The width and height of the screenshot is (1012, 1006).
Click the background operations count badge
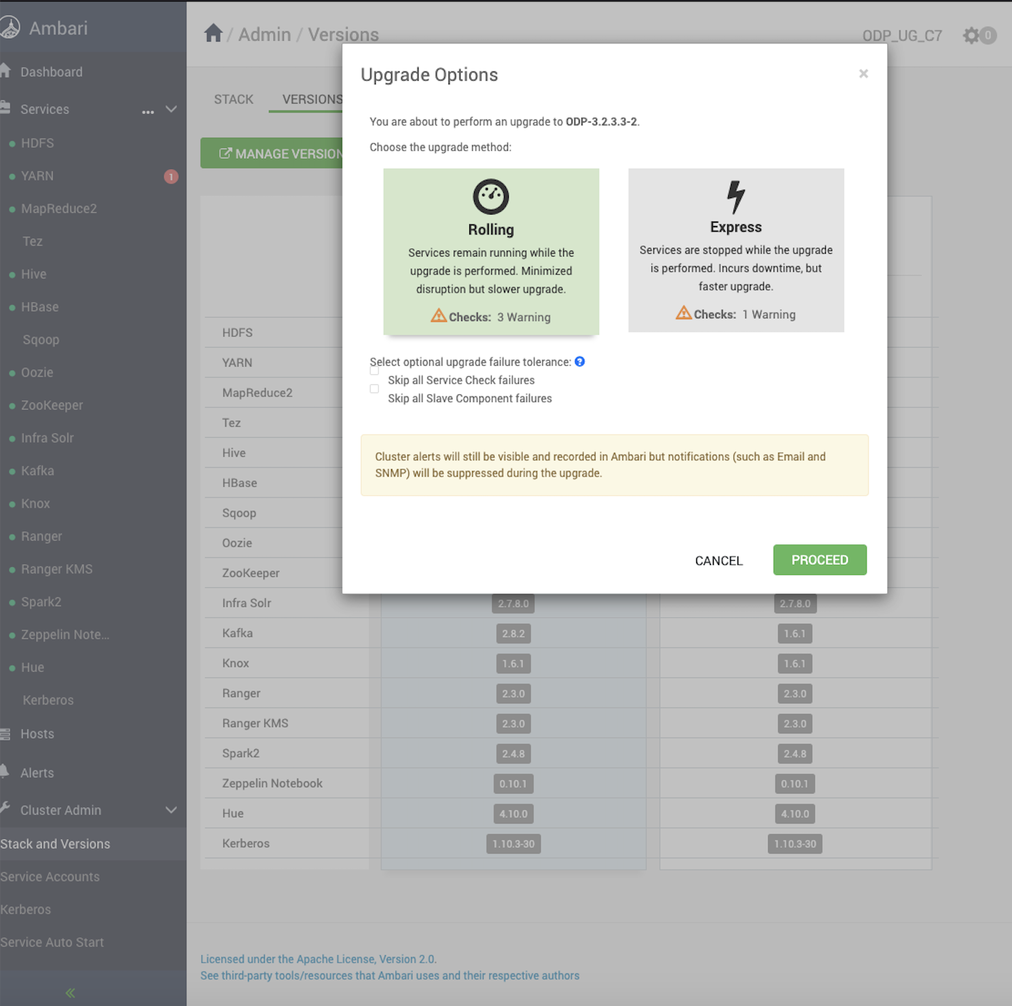click(x=988, y=35)
